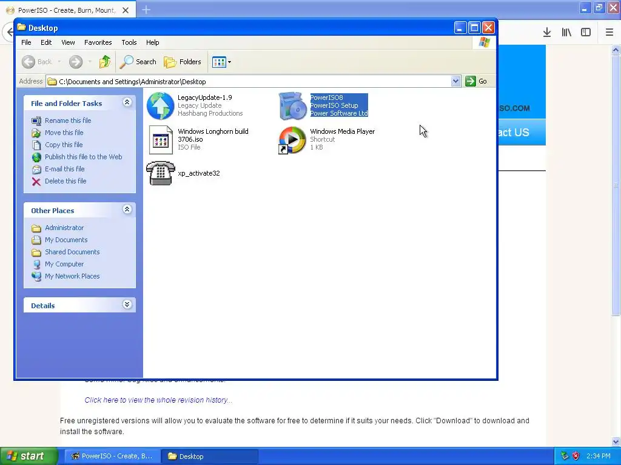Open the Back history dropdown arrow
Screen dimensions: 621x465
pyautogui.click(x=59, y=62)
